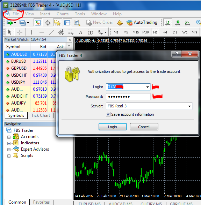Select the Trendline drawing tool
Image resolution: width=201 pixels, height=205 pixels.
coord(51,32)
